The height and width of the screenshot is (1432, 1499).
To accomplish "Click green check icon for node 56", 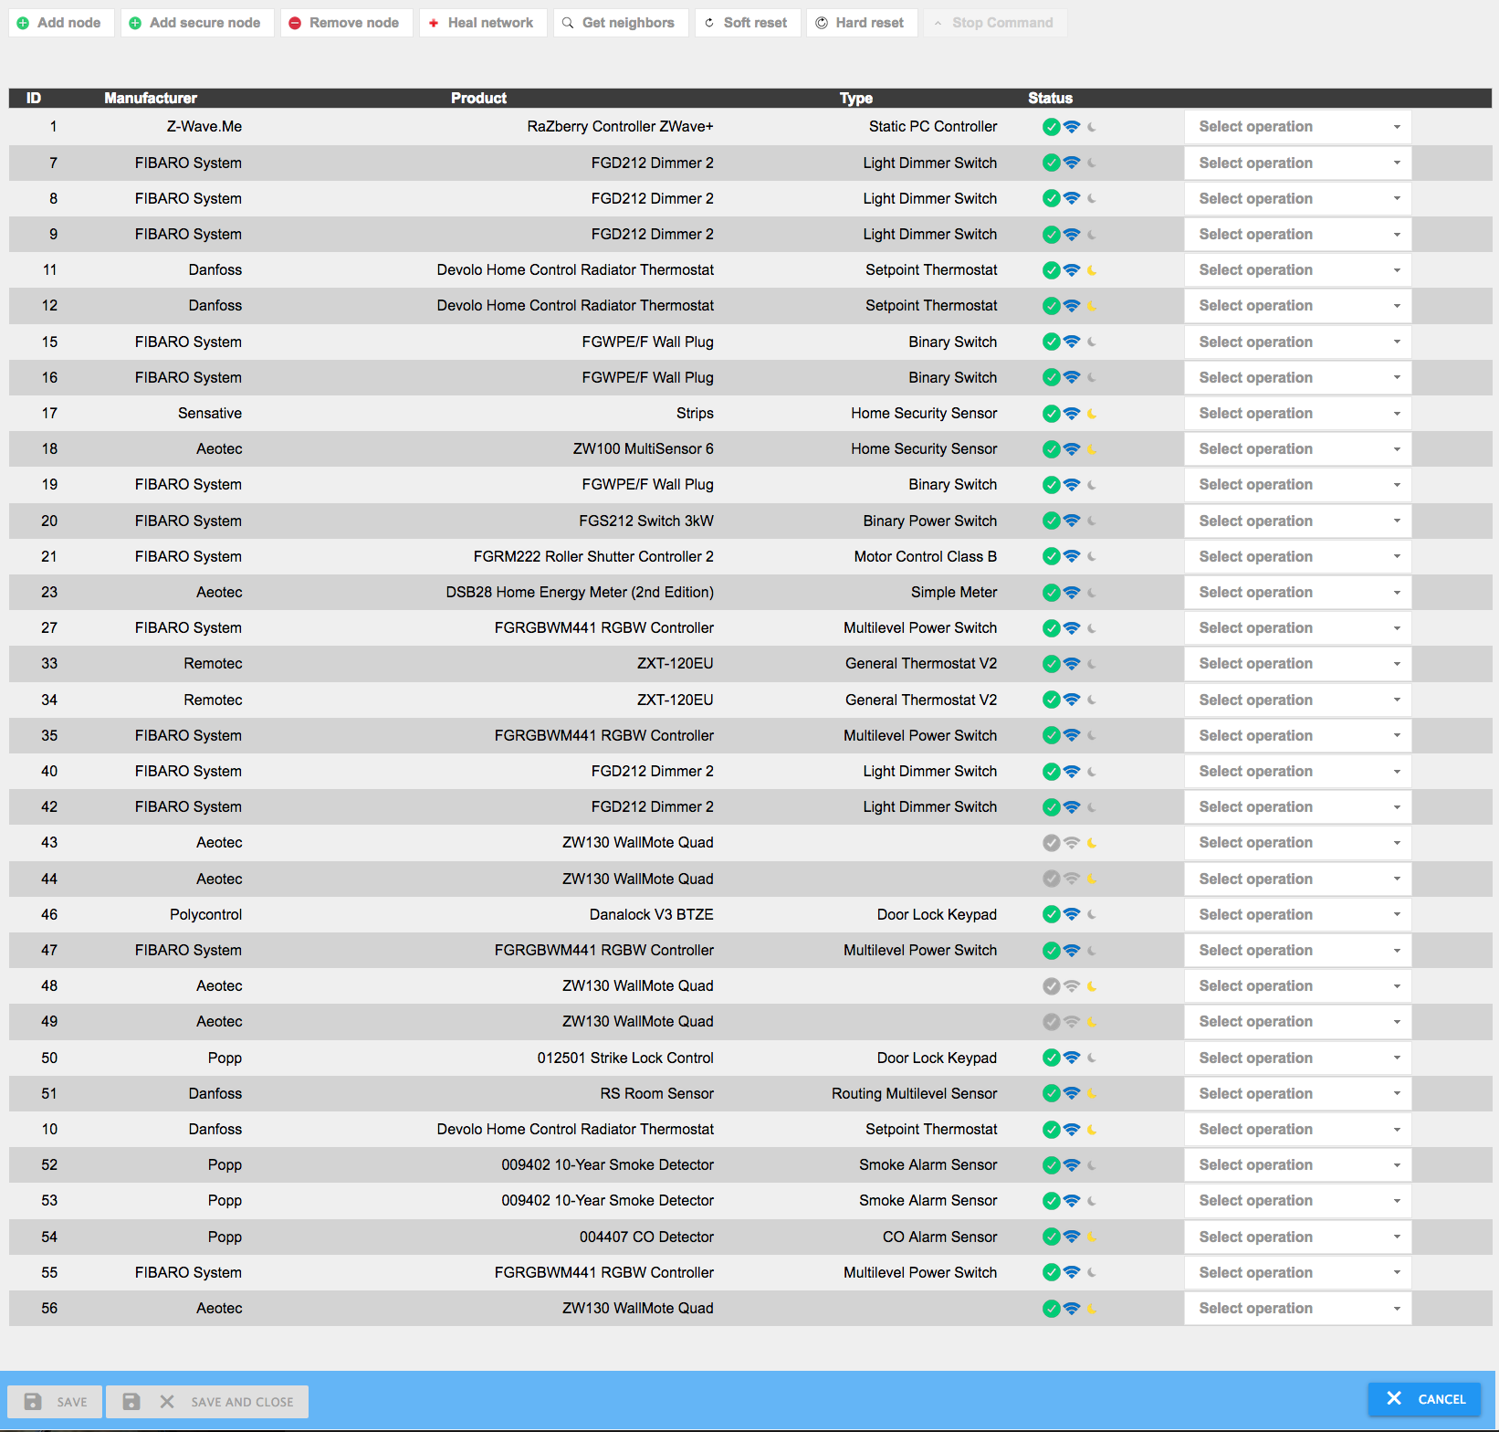I will tap(1052, 1309).
